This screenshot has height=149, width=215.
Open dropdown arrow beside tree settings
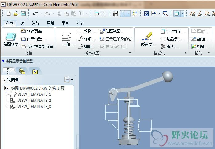72,79
